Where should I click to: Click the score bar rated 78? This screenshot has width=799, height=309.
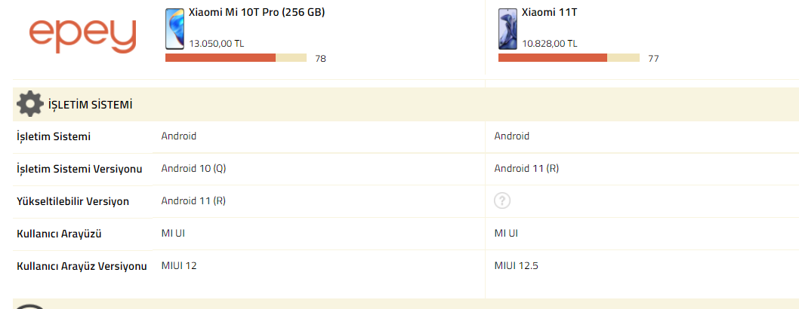(236, 58)
